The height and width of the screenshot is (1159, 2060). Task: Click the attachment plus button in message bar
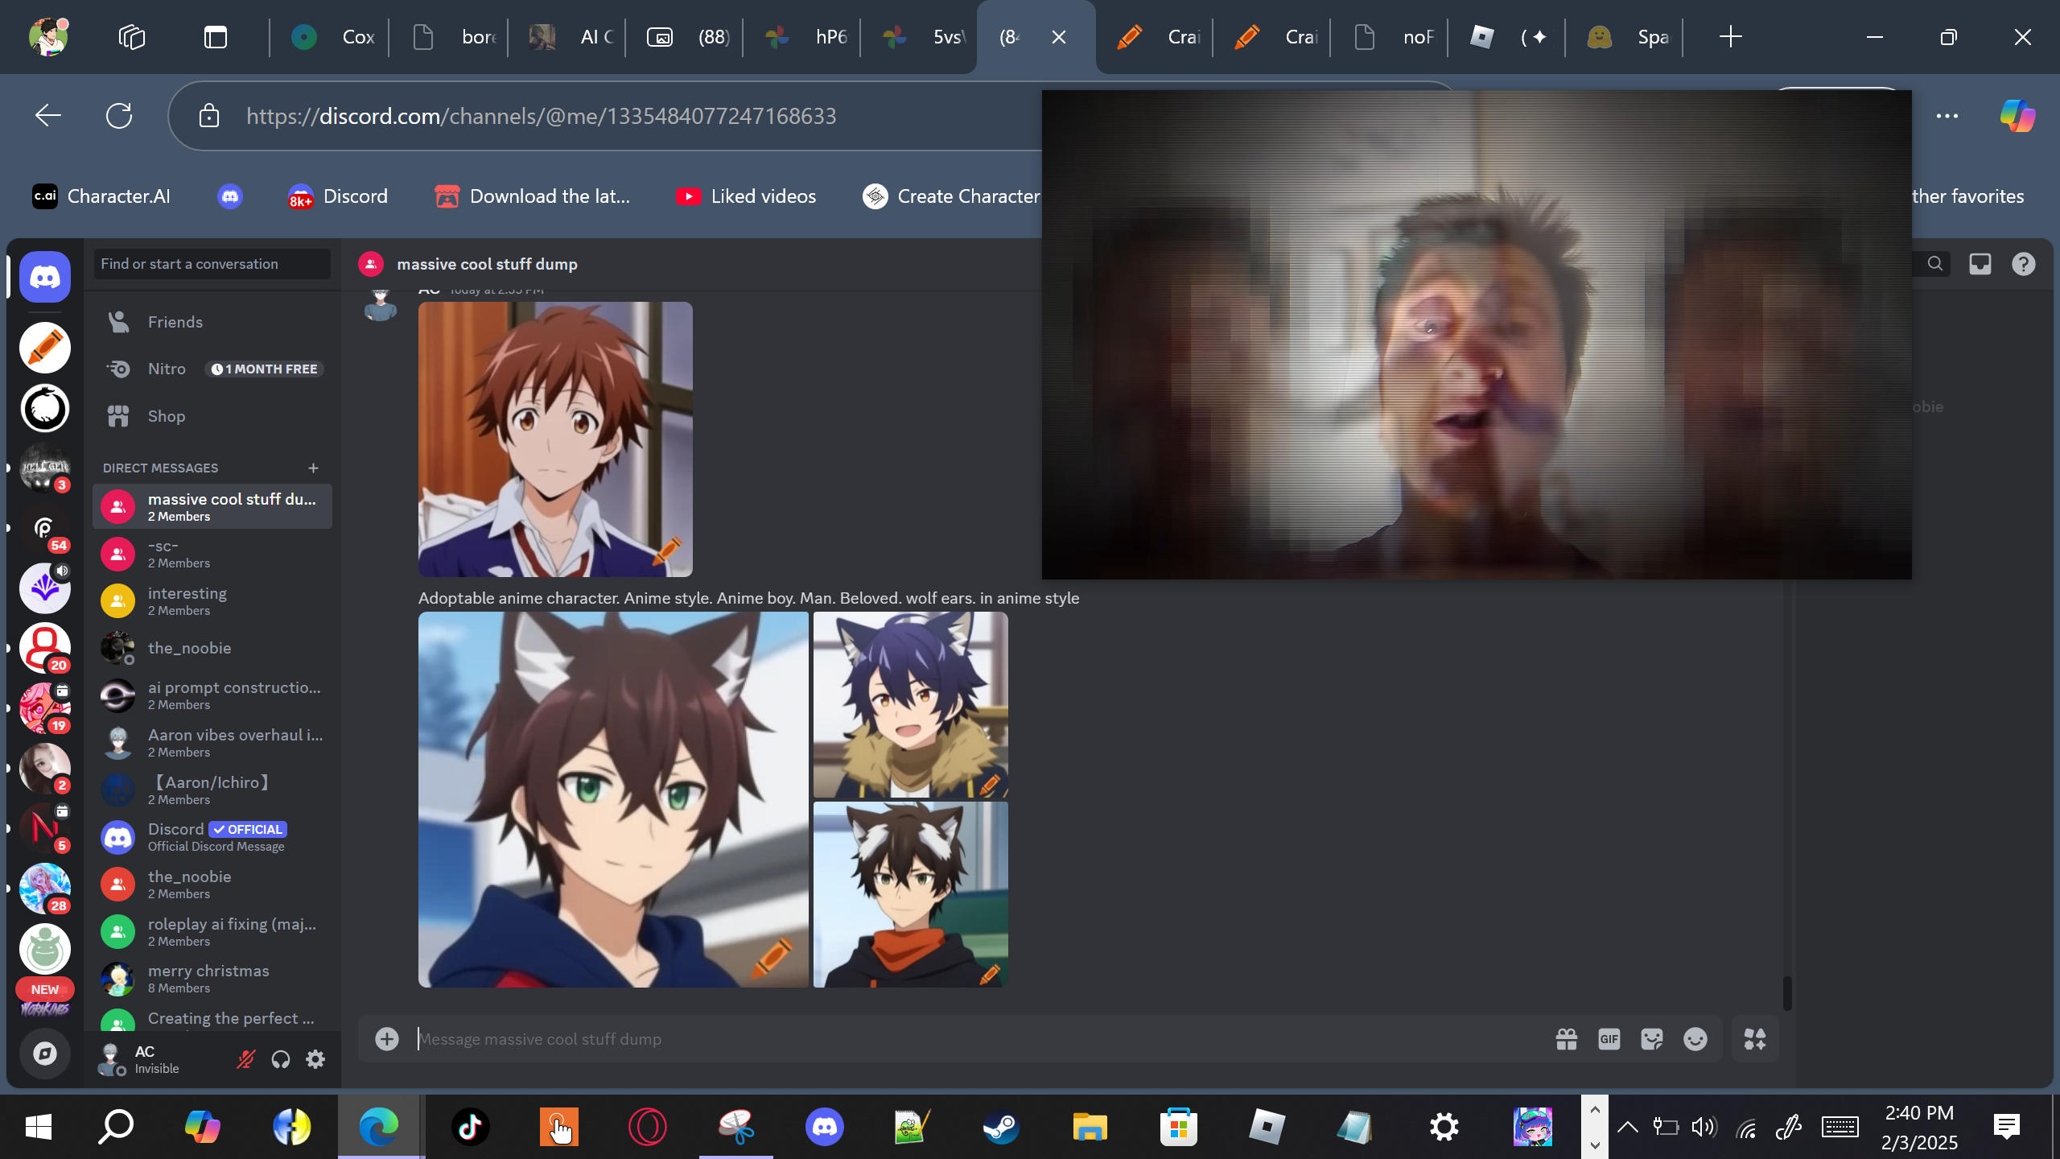pyautogui.click(x=387, y=1039)
